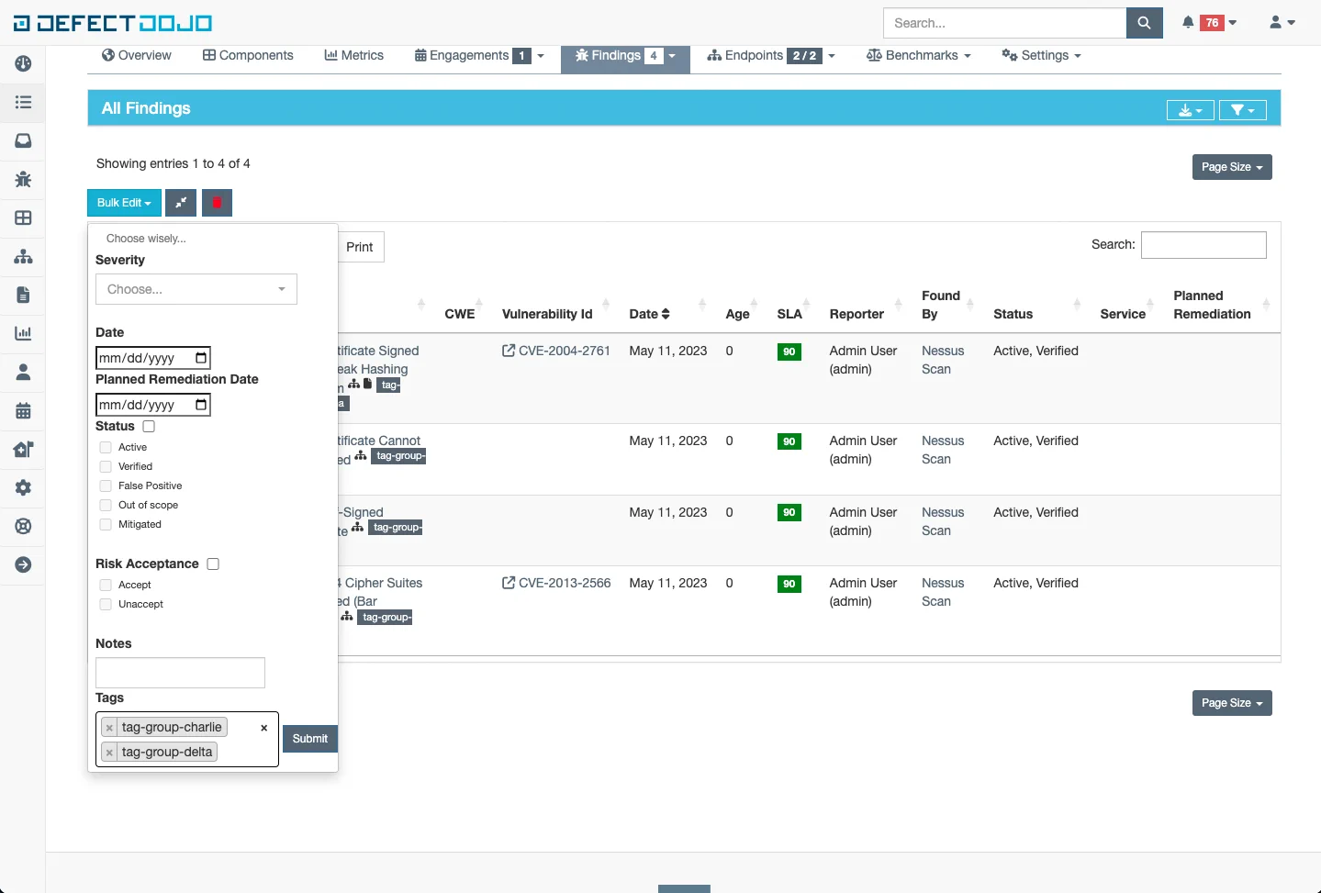
Task: Expand the top Page Size dropdown
Action: click(x=1231, y=167)
